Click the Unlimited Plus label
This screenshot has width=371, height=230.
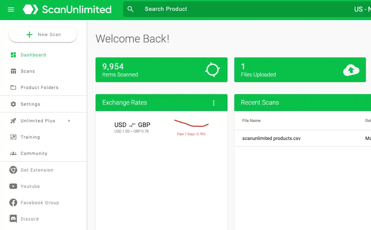coord(38,121)
